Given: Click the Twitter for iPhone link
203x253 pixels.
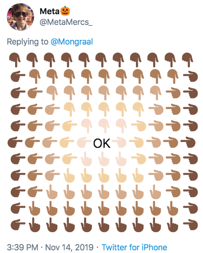Looking at the screenshot, I should (134, 247).
